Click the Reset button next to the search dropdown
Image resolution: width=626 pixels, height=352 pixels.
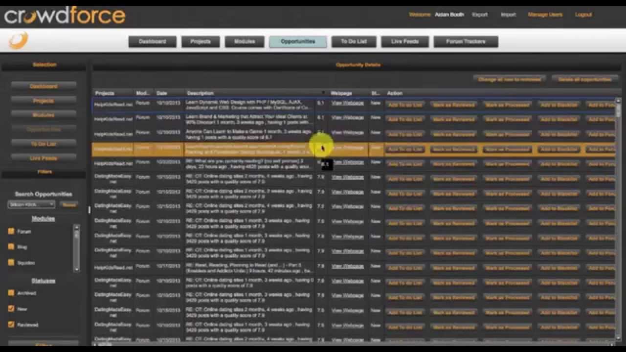pyautogui.click(x=69, y=205)
